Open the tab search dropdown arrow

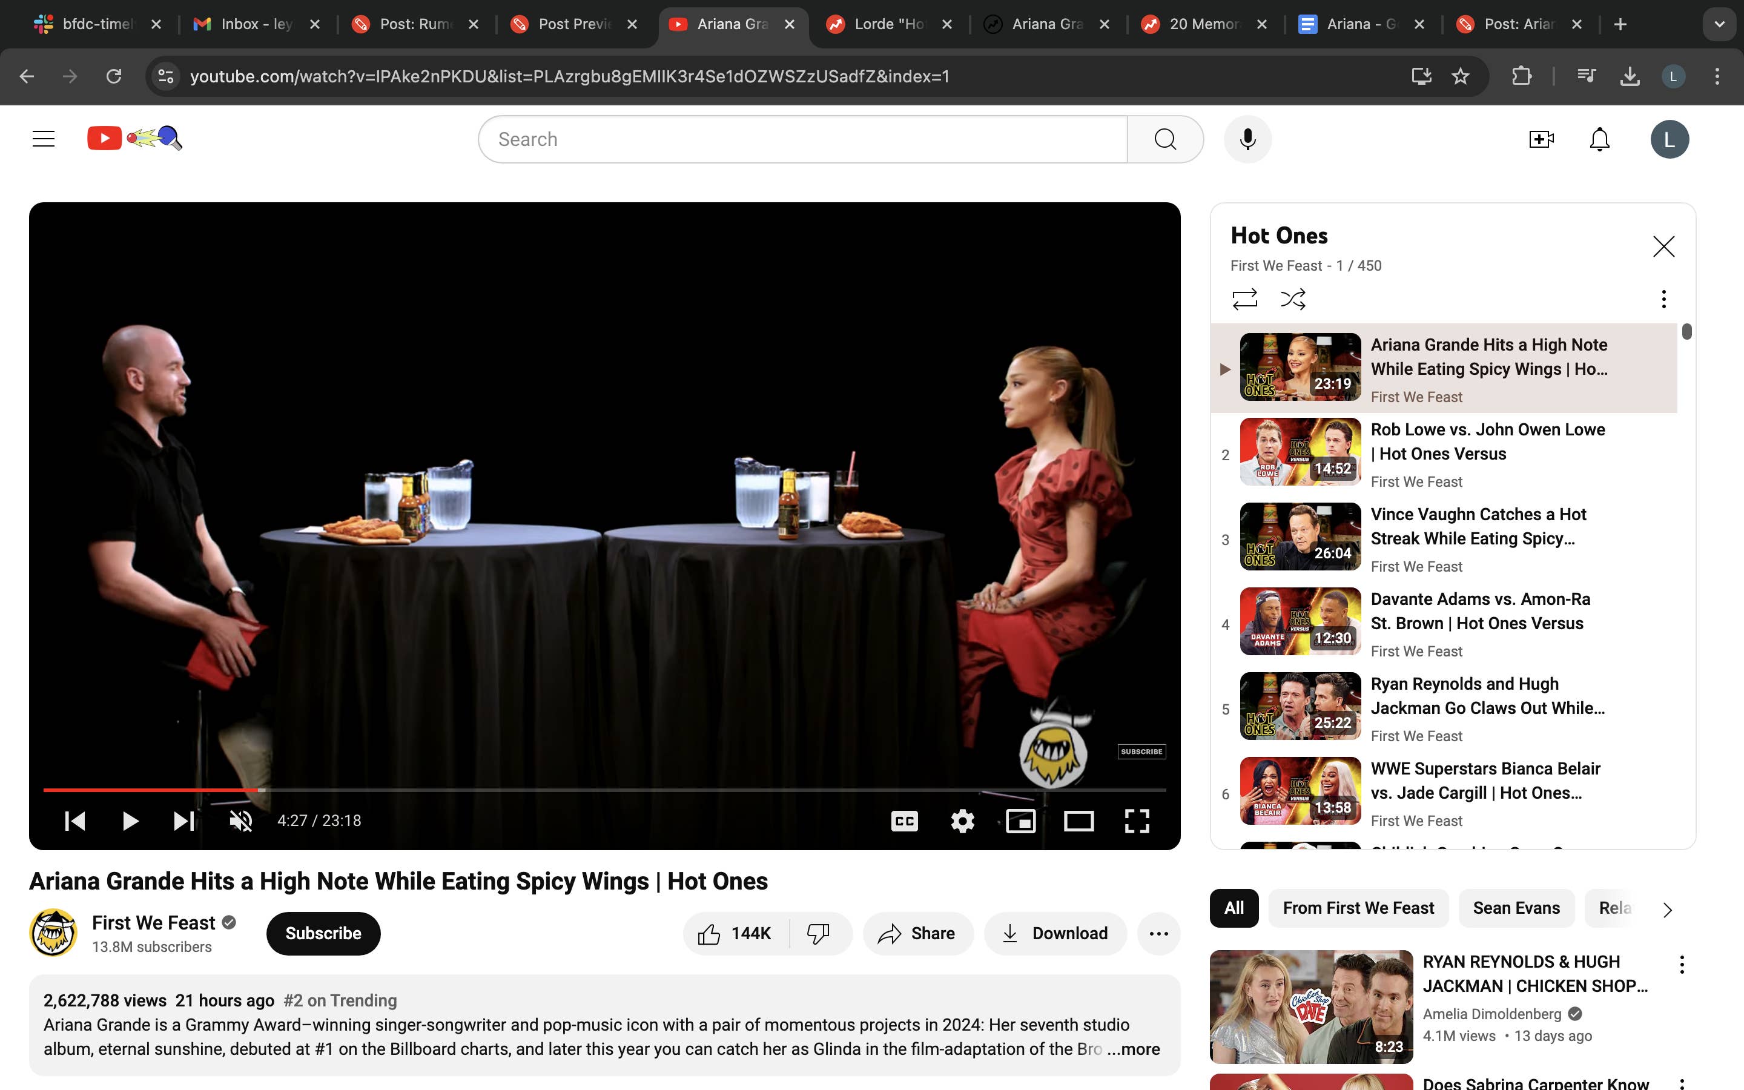[1719, 24]
